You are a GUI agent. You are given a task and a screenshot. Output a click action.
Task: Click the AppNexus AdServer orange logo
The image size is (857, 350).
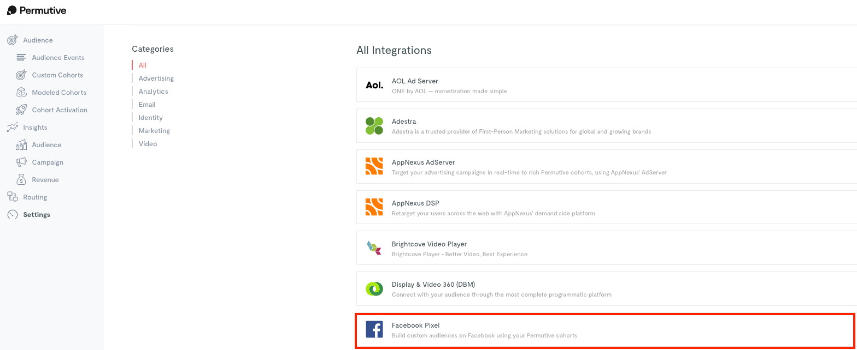coord(374,166)
